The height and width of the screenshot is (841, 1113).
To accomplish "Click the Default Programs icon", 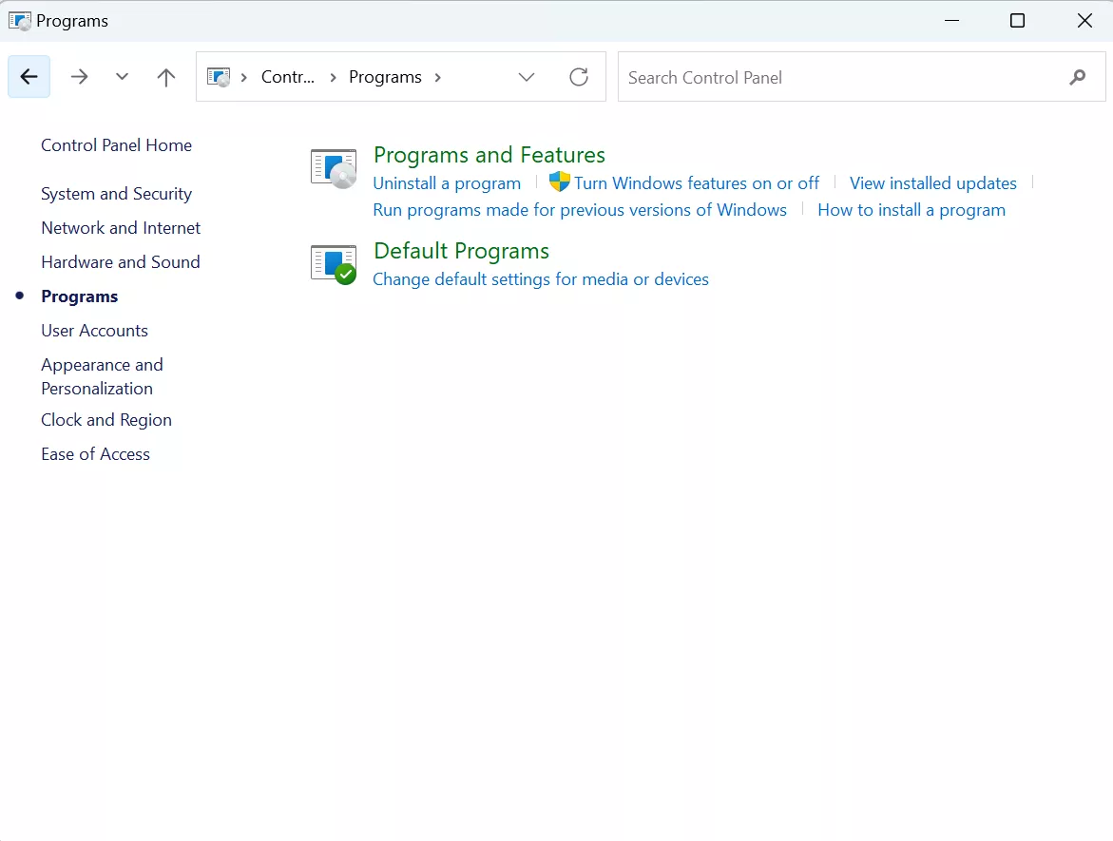I will coord(333,263).
